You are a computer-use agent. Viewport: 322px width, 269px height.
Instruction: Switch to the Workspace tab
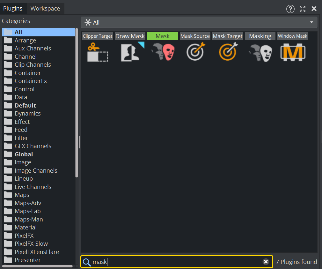tap(45, 9)
